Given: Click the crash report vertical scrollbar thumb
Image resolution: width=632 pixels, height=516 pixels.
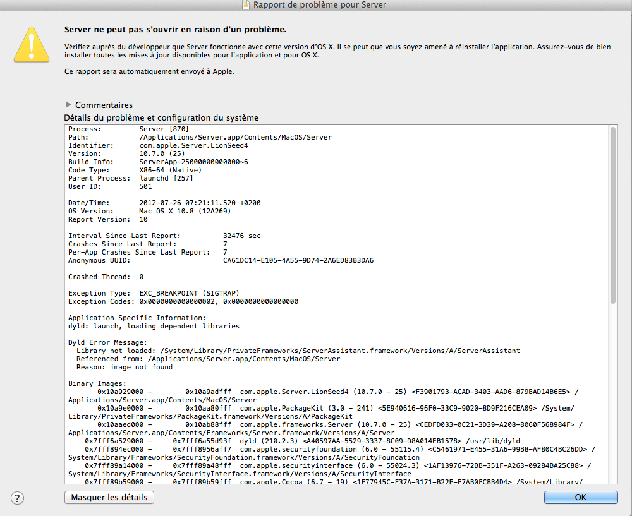Looking at the screenshot, I should (x=612, y=215).
